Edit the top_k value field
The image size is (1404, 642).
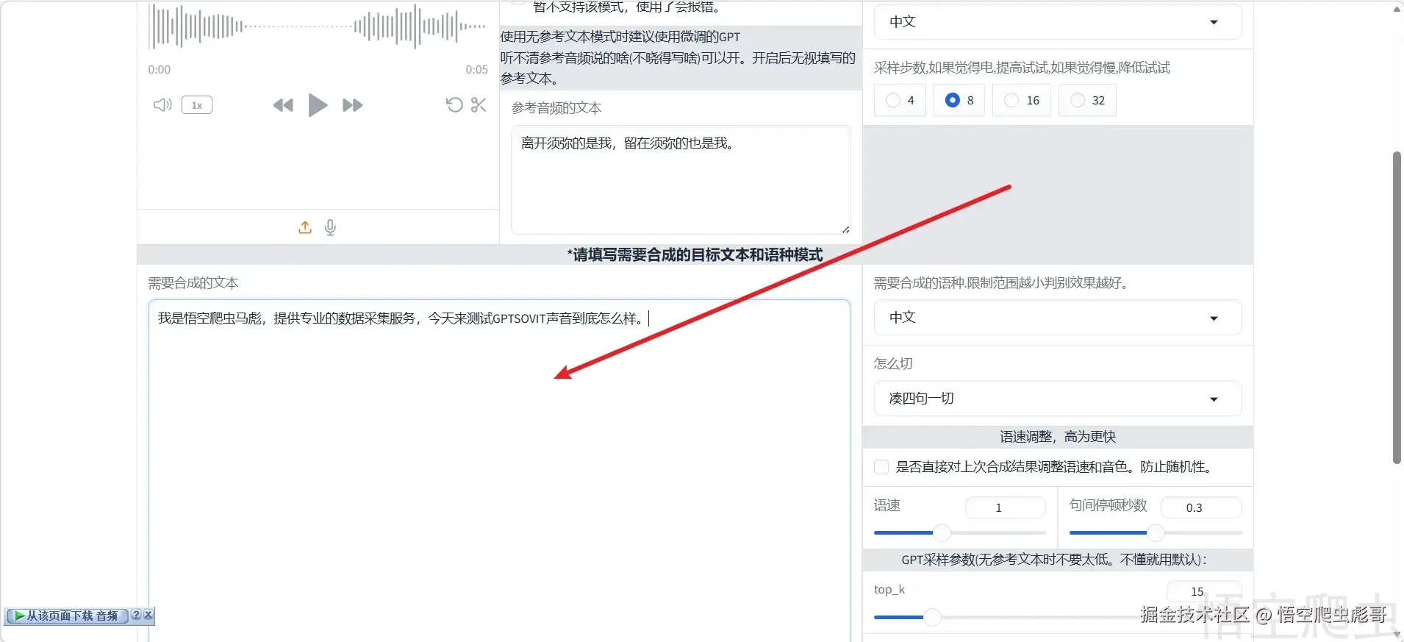click(x=1204, y=591)
